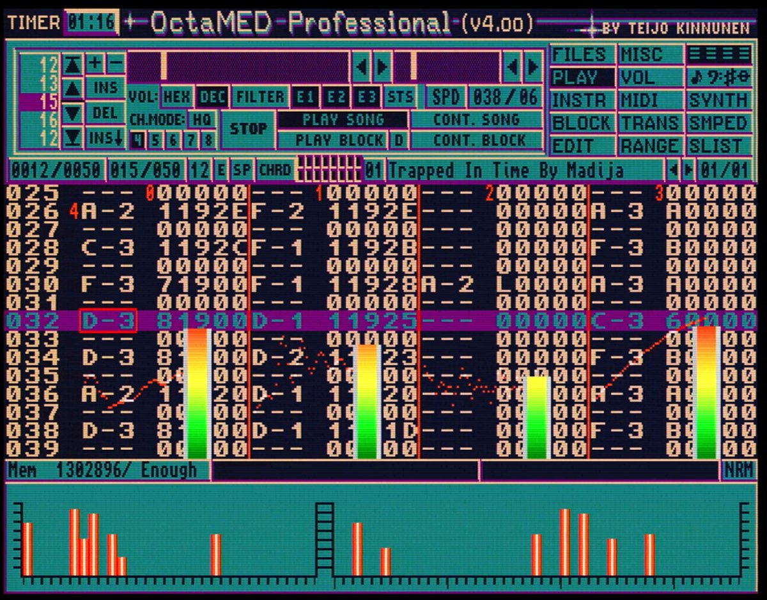767x600 pixels.
Task: Click the right arrow next to the 01/01 counter
Action: pyautogui.click(x=688, y=170)
